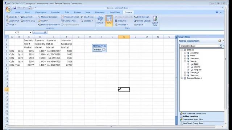Click the horizontal scrollbar at sheet bottom
The width and height of the screenshot is (232, 130).
click(x=111, y=127)
